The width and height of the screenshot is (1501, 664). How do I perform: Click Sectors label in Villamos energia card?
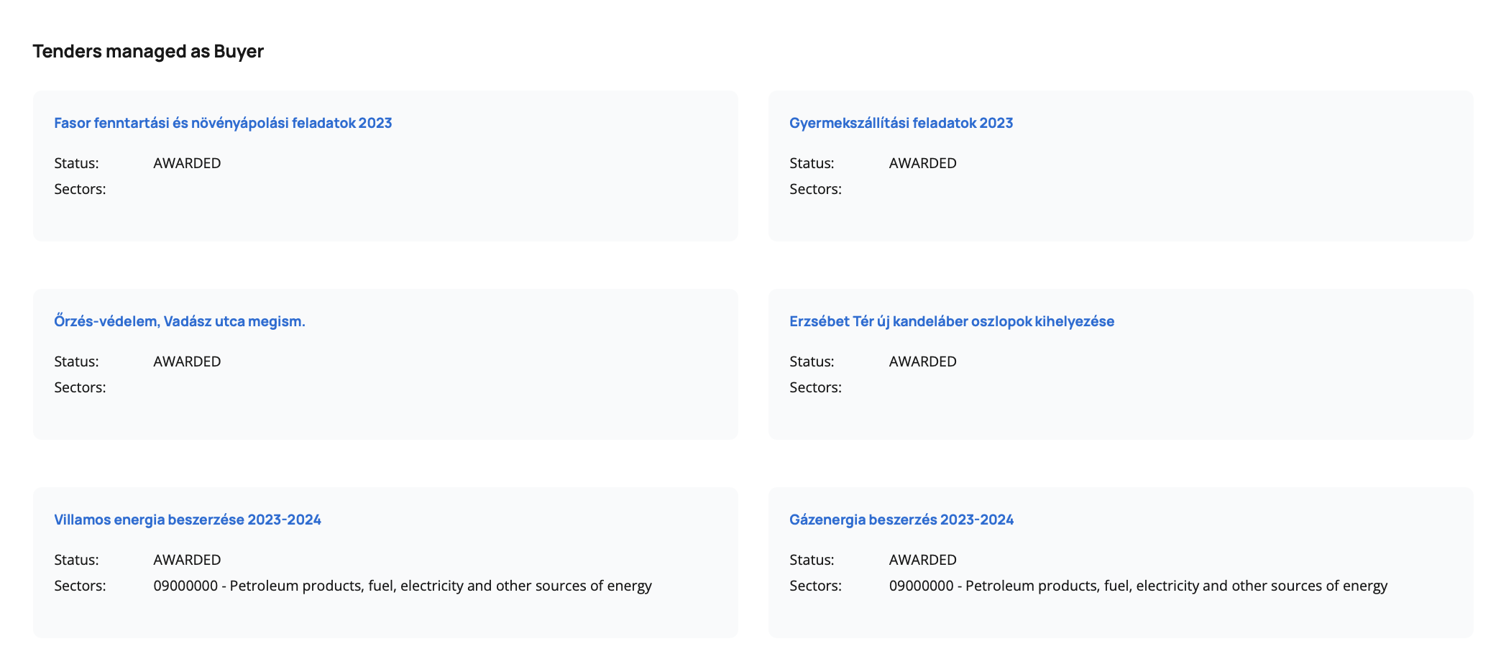click(x=80, y=586)
